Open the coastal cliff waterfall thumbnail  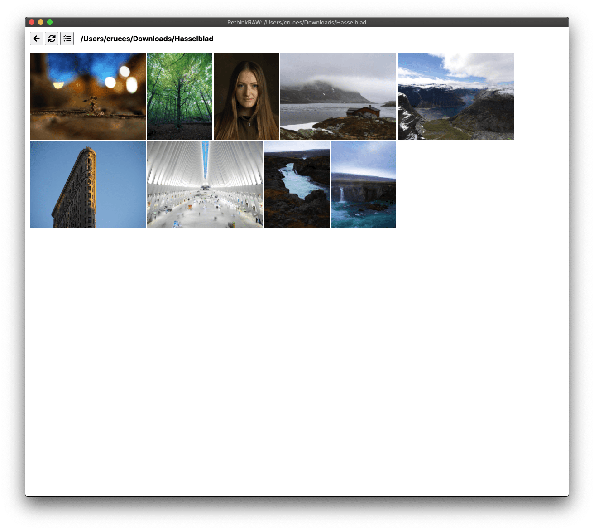[364, 185]
